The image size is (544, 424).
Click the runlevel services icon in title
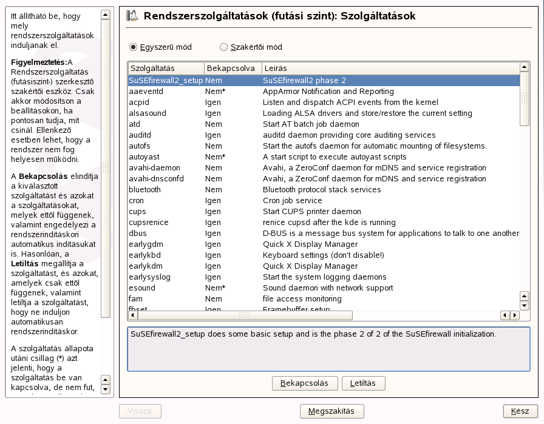(132, 16)
